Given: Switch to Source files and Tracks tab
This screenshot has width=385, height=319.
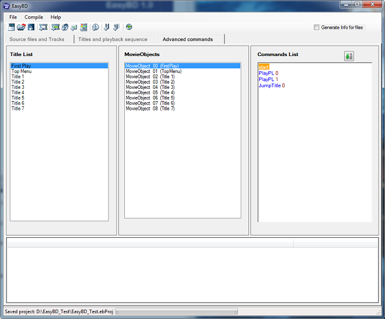Looking at the screenshot, I should coord(37,39).
